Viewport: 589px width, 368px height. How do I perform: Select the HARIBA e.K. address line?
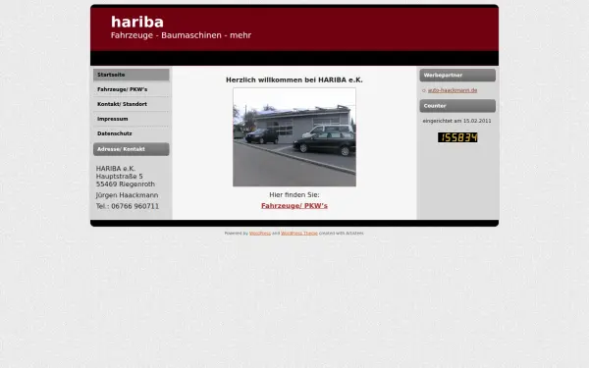pos(116,169)
